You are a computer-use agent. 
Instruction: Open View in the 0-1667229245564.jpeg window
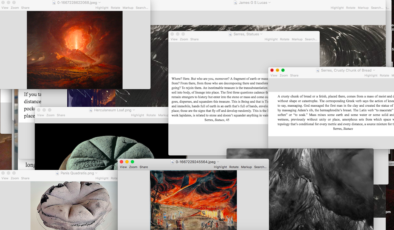(123, 167)
